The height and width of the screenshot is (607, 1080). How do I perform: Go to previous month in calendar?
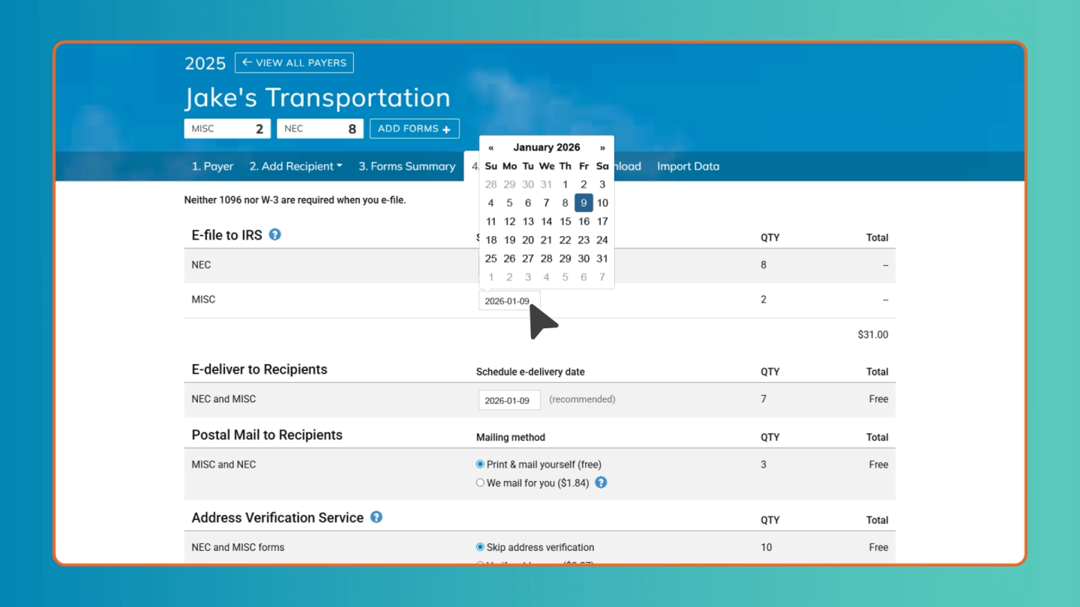click(491, 148)
